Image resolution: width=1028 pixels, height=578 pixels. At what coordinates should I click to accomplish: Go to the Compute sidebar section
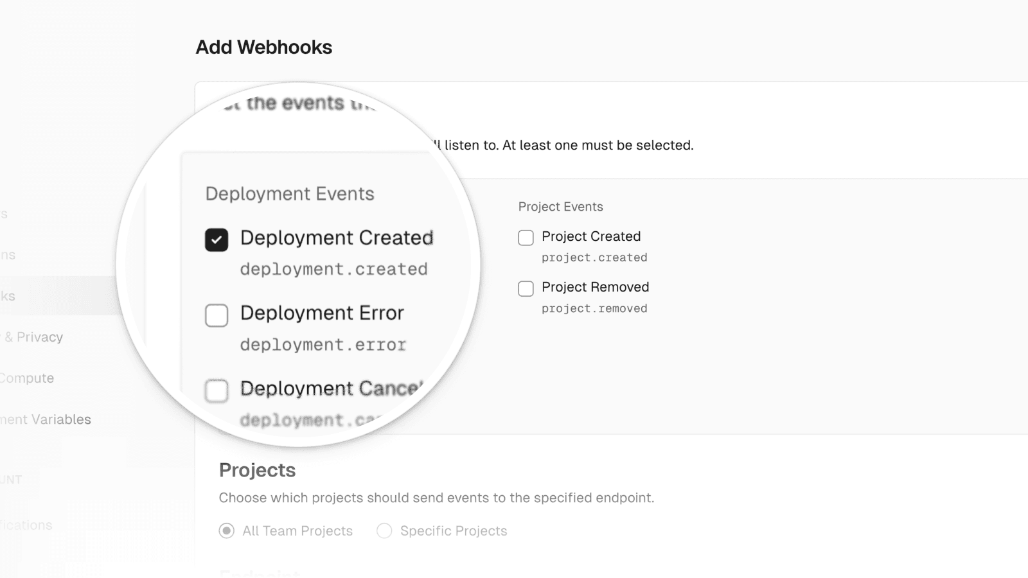pos(27,378)
